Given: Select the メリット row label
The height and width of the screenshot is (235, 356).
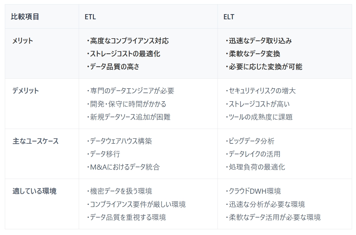Looking at the screenshot, I should tap(23, 41).
